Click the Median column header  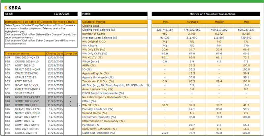click(x=219, y=22)
